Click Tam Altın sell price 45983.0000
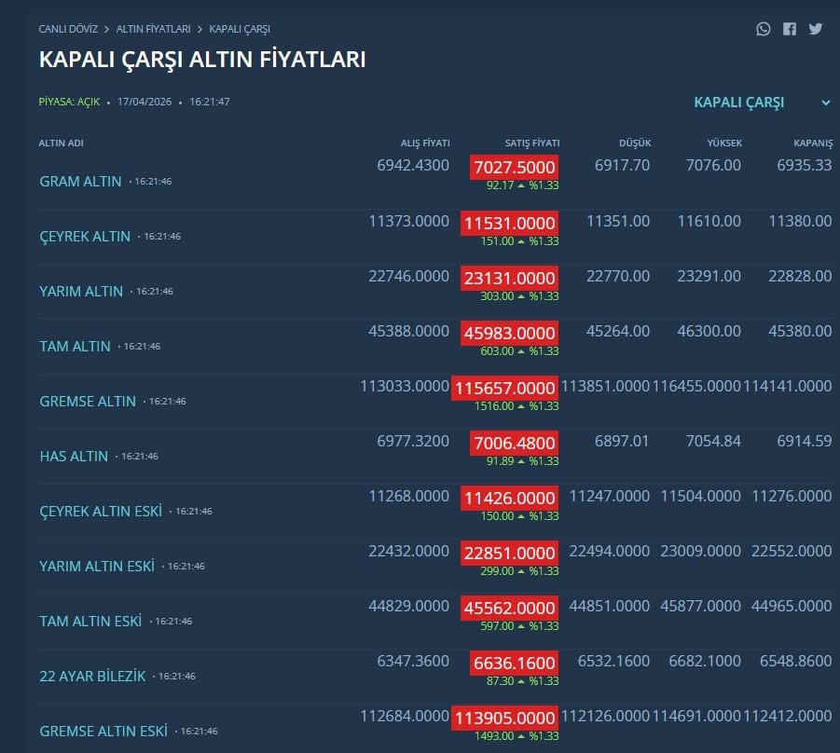This screenshot has width=840, height=753. click(x=509, y=333)
